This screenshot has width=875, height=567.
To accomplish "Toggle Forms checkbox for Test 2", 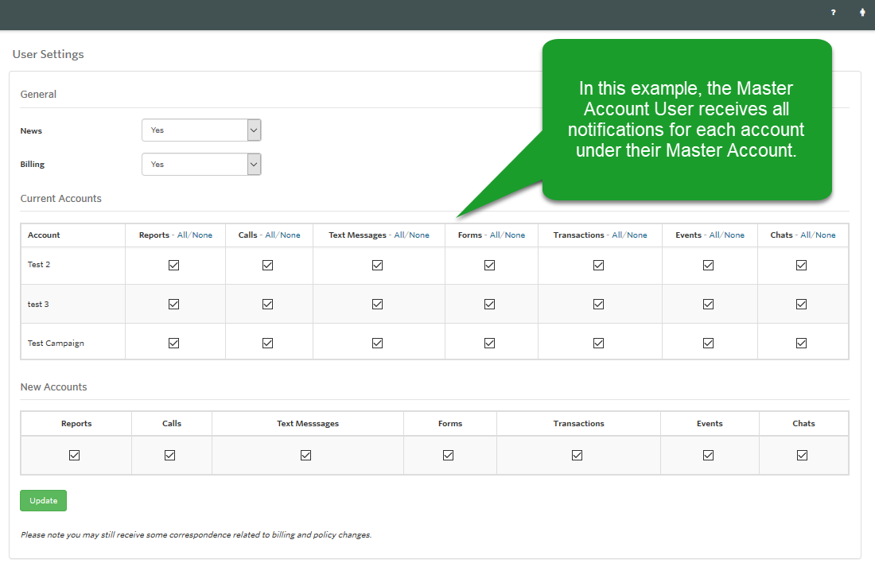I will pos(489,266).
